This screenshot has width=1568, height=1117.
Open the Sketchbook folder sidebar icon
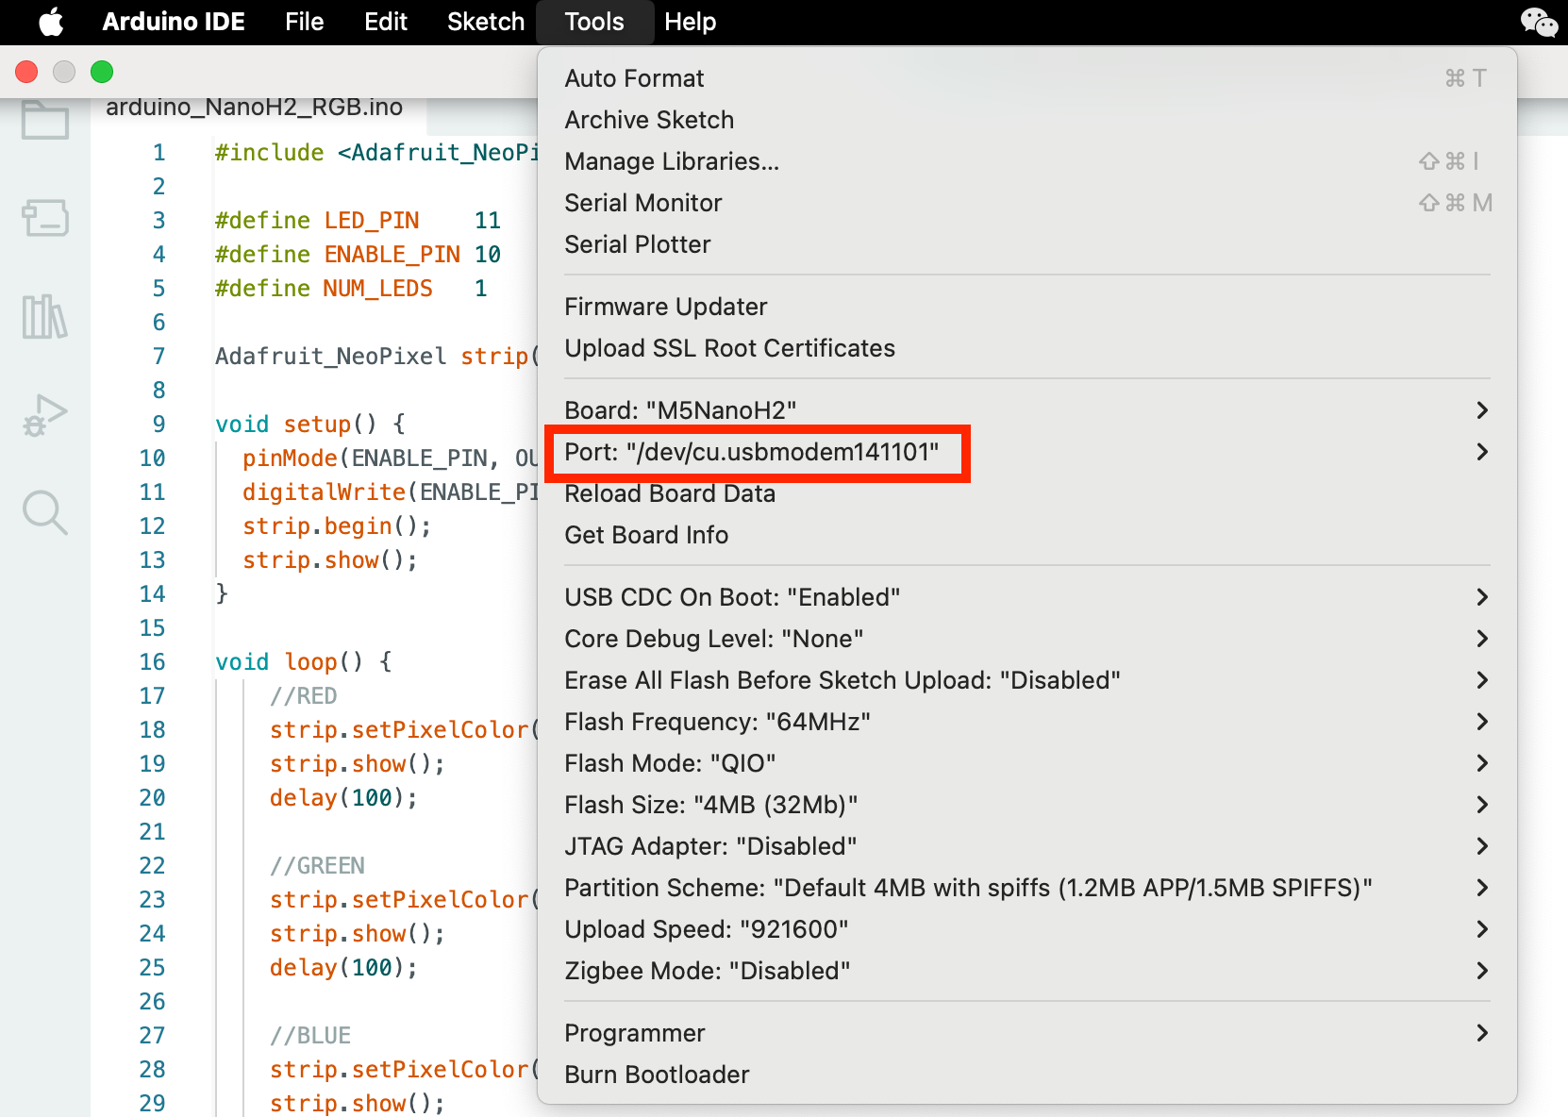45,120
